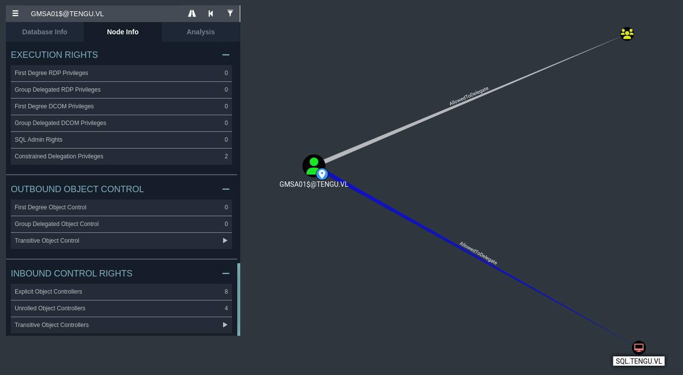Open Explicit Object Controllers row
This screenshot has width=683, height=375.
[121, 292]
